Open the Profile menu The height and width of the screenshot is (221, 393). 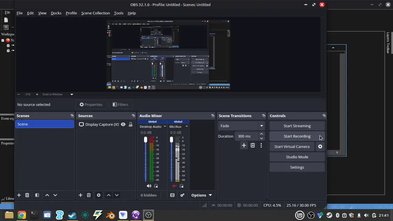(x=71, y=13)
